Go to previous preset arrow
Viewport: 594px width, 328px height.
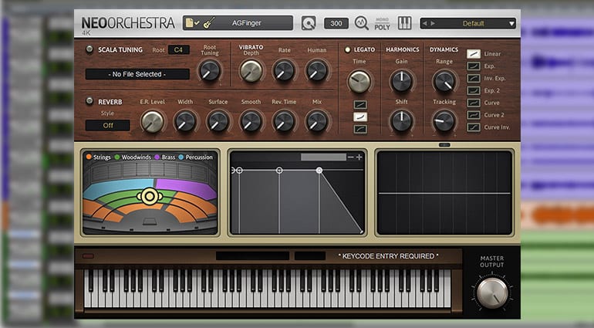tap(424, 23)
